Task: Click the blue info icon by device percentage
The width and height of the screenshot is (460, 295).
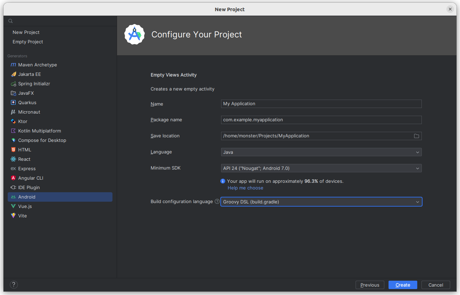Action: click(x=223, y=181)
